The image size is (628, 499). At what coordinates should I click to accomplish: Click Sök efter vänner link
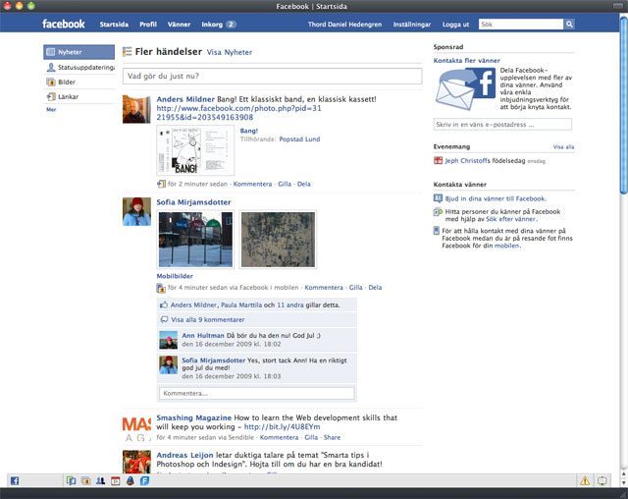click(x=510, y=219)
